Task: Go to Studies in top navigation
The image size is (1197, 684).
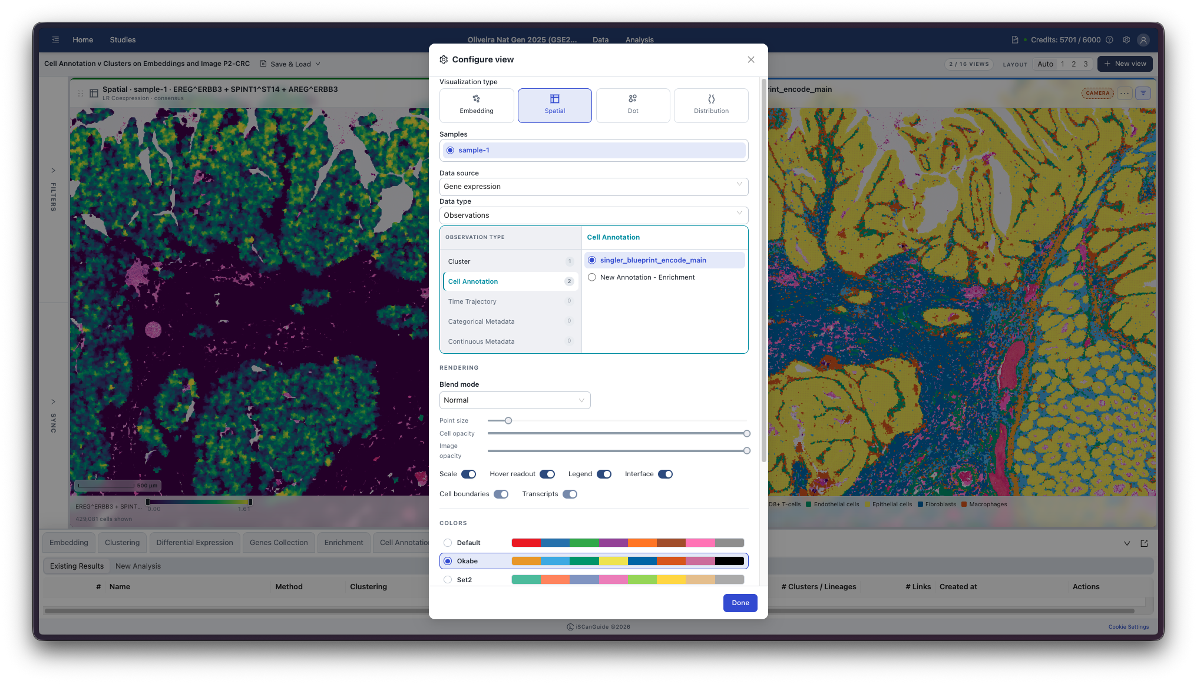Action: 123,39
